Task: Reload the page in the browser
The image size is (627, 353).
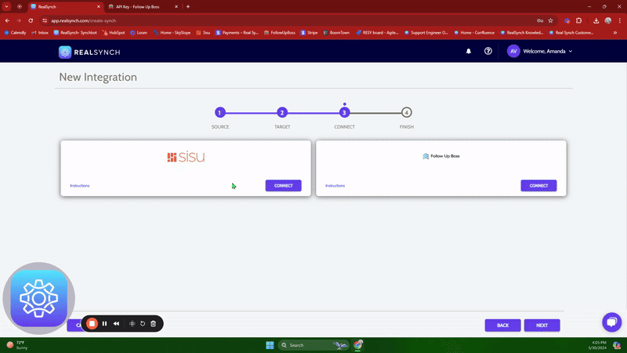Action: point(31,20)
